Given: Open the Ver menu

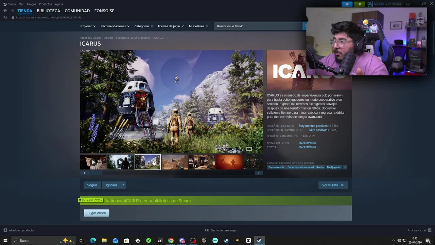Looking at the screenshot, I should [21, 4].
